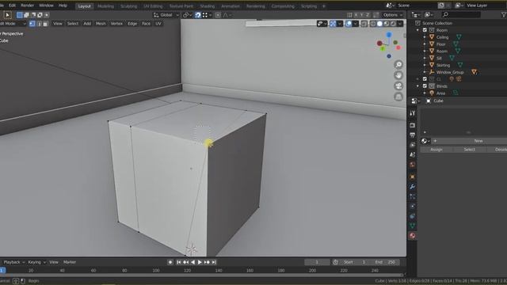Expand the Ceiling object in outliner
507x285 pixels.
click(425, 37)
